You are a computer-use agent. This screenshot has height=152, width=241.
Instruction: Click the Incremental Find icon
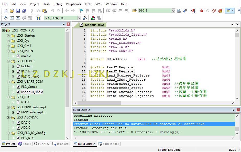tap(185, 10)
